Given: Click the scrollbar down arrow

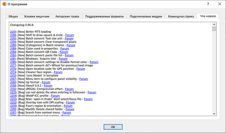Looking at the screenshot, I should coord(214,114).
